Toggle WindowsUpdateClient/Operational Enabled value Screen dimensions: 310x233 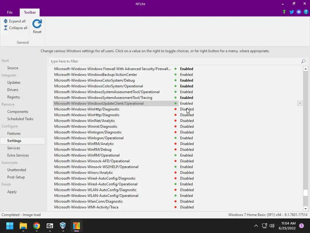click(186, 103)
